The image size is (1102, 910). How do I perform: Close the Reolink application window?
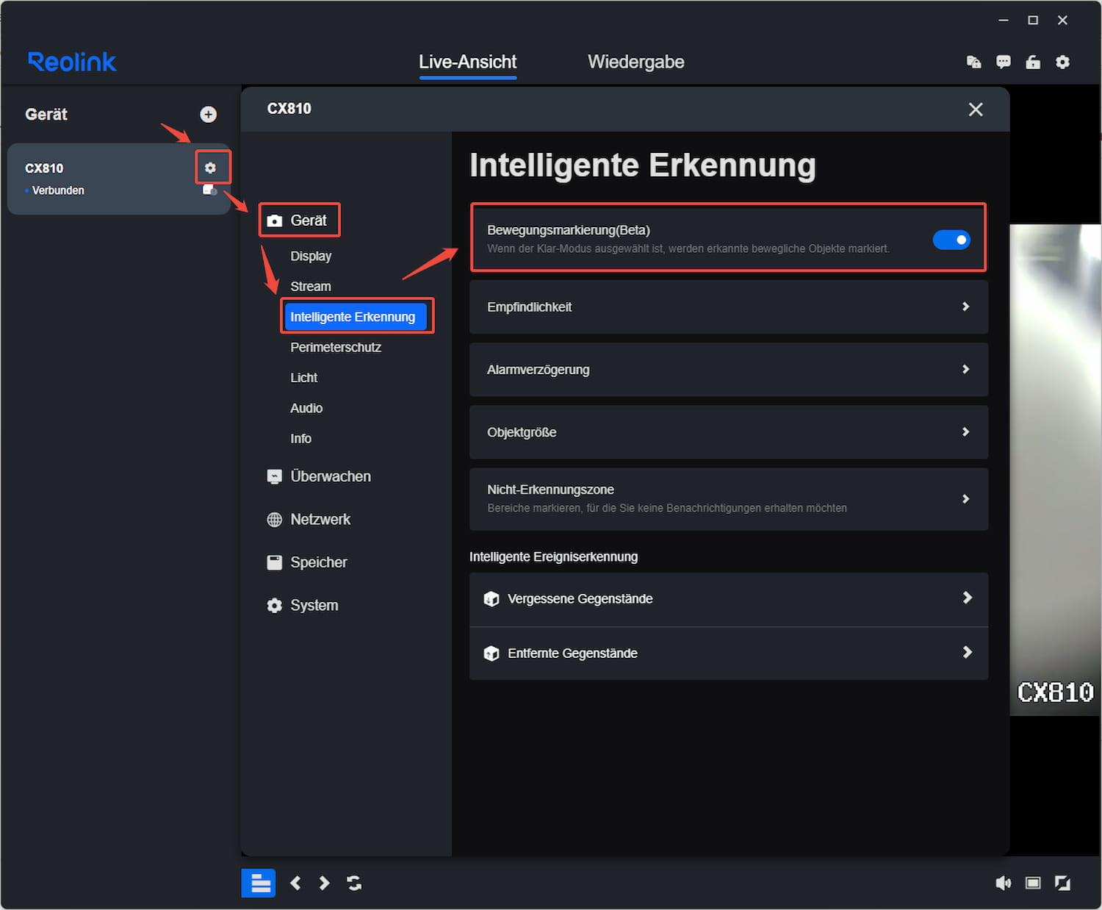pos(1062,20)
